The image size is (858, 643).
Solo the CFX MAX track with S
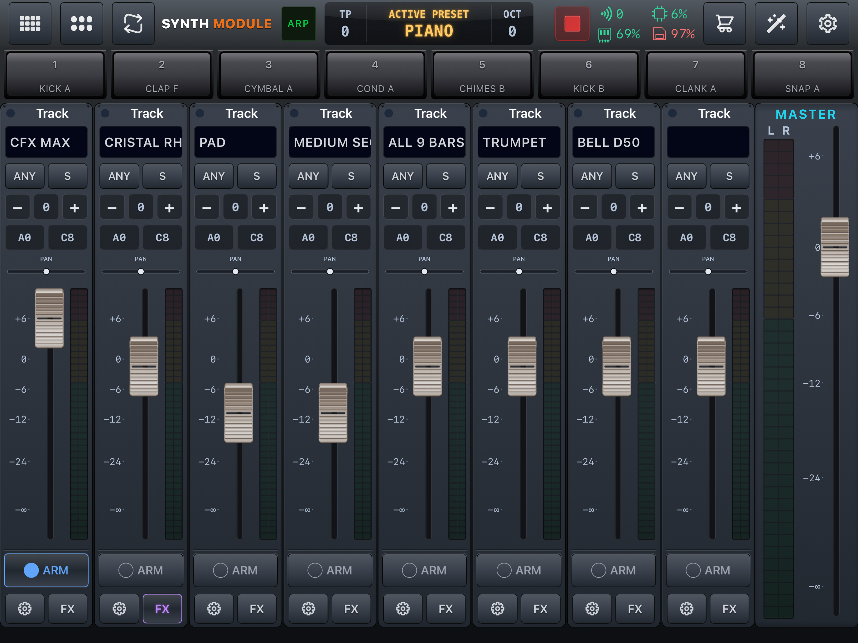[67, 176]
